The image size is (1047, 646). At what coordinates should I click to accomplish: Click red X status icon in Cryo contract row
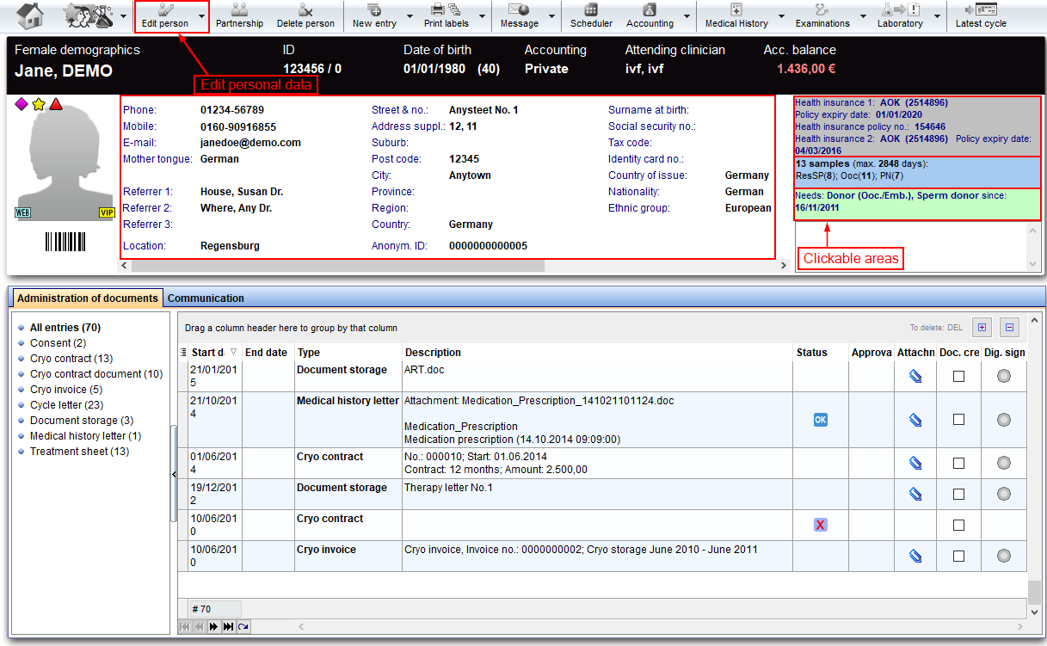point(821,525)
